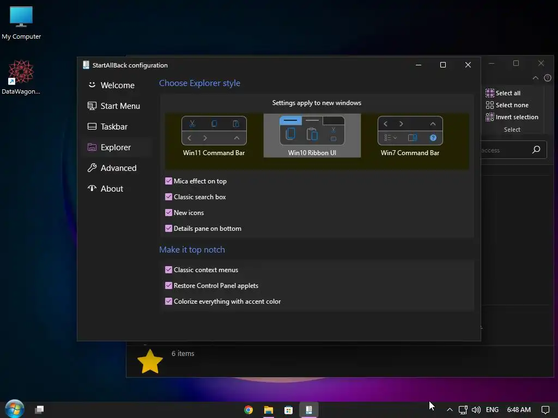Show hidden system tray icons
The image size is (558, 418).
tap(450, 410)
